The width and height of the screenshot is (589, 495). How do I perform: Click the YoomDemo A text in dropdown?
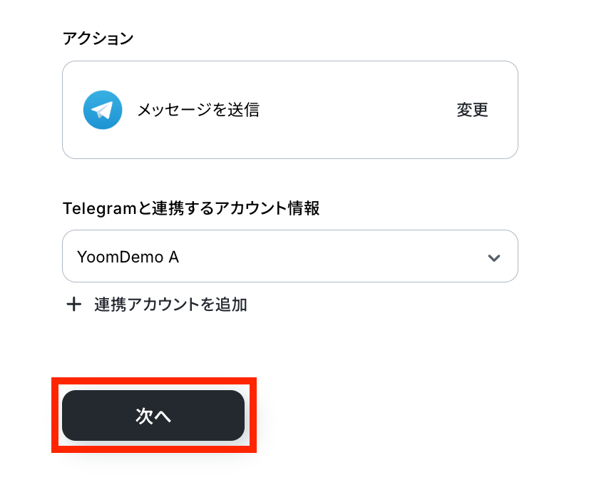point(128,257)
